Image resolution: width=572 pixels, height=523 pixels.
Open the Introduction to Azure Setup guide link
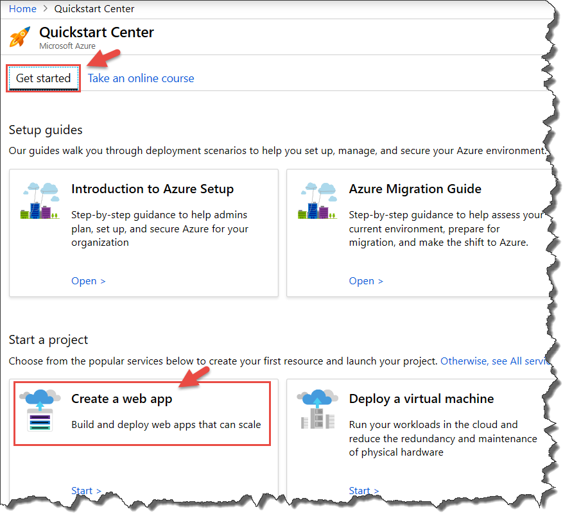pos(89,281)
